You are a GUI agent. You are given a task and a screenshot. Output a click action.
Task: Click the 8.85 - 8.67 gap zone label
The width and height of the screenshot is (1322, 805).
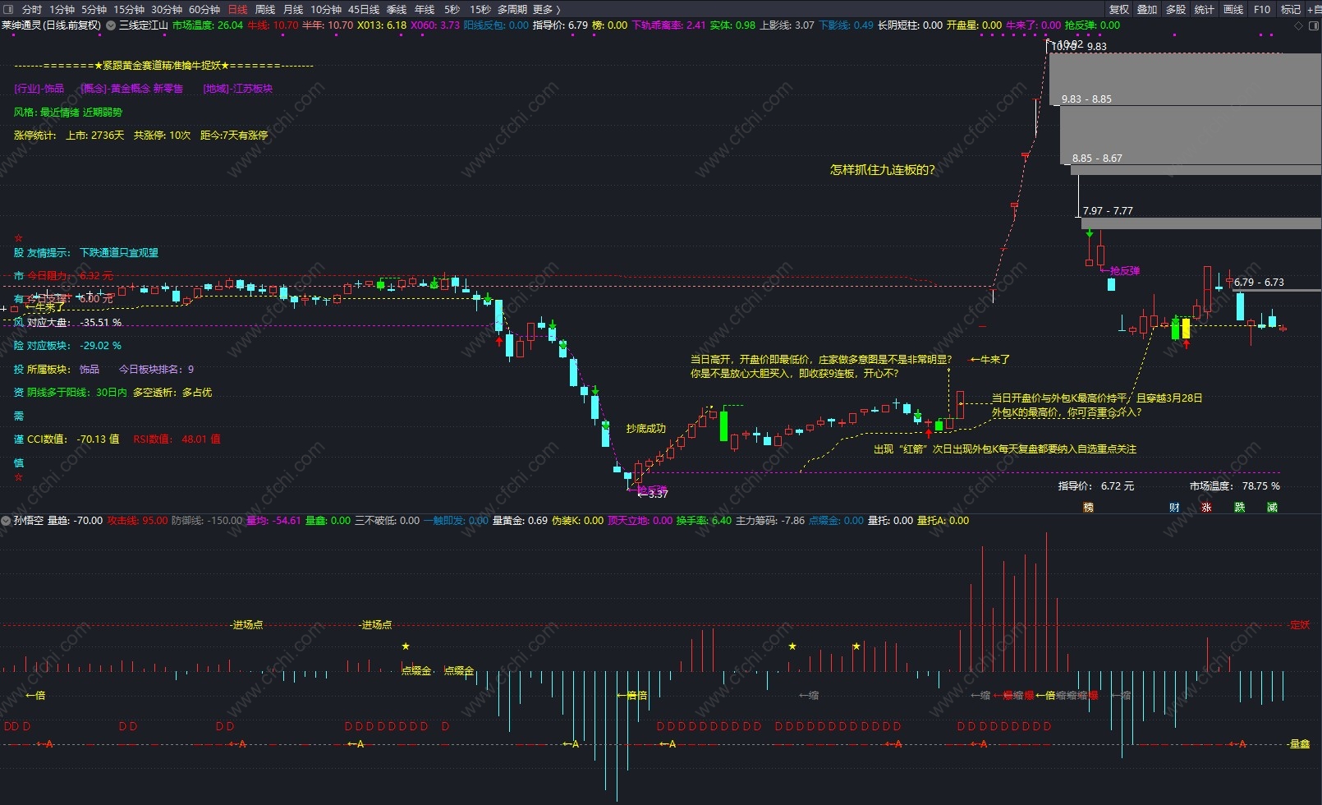pyautogui.click(x=1097, y=159)
